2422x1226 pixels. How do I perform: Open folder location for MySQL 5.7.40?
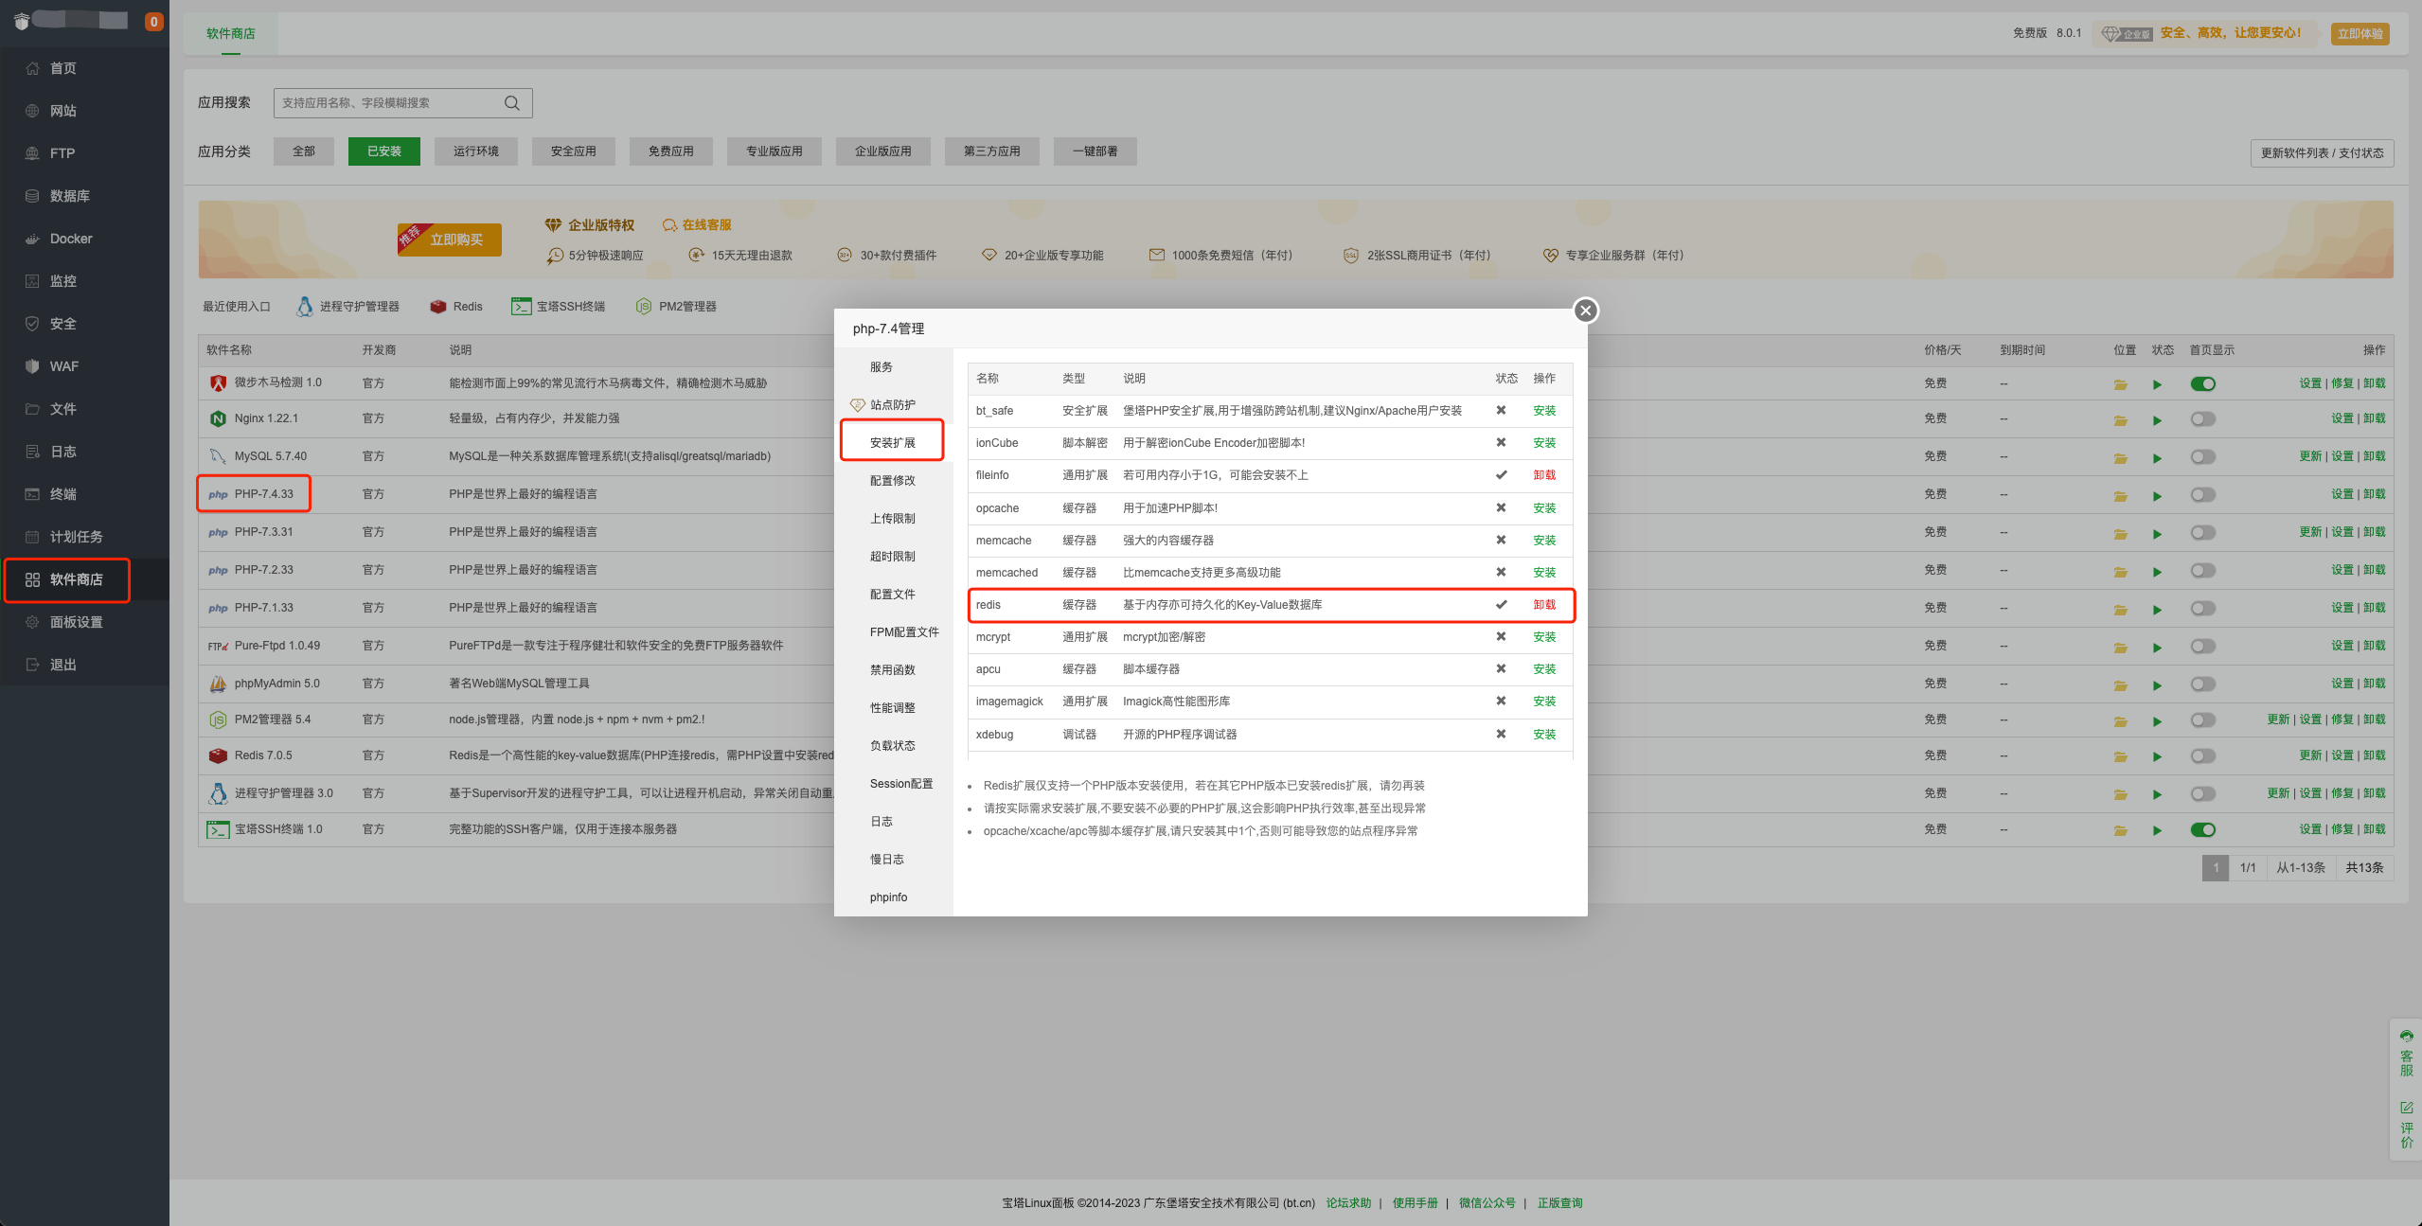pyautogui.click(x=2120, y=458)
